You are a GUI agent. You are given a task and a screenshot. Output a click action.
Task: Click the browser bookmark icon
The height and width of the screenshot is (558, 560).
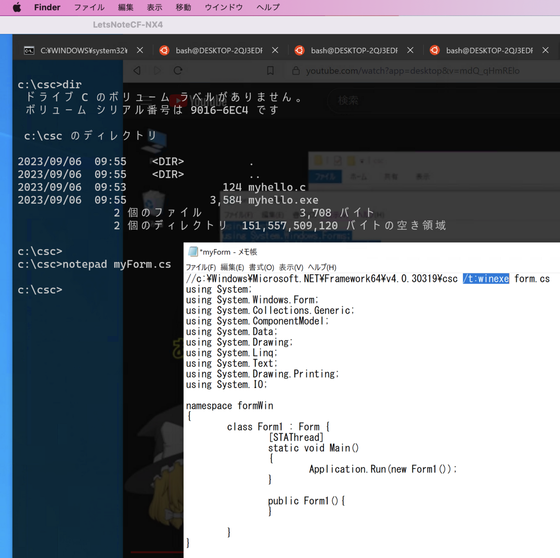270,71
